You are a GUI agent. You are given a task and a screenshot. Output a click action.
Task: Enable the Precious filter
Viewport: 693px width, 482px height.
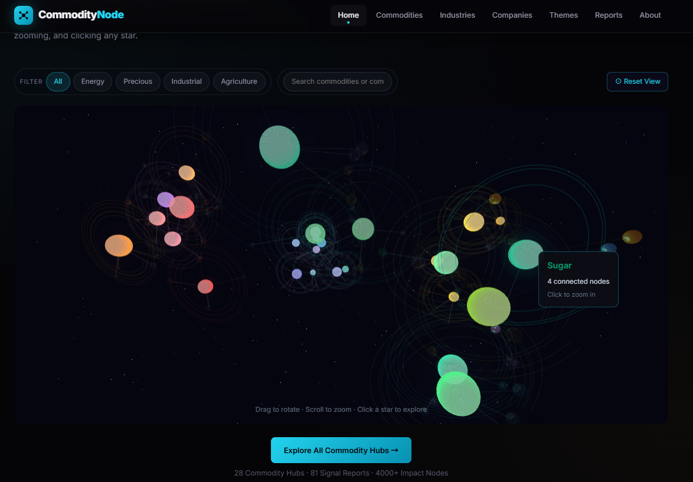point(138,81)
